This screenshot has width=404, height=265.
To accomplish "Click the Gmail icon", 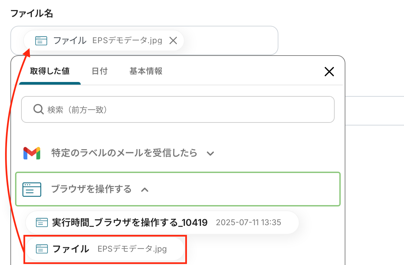I will (x=32, y=153).
